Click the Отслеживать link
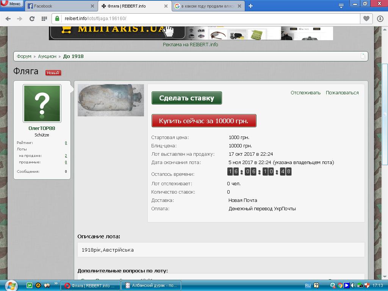The height and width of the screenshot is (291, 388). click(x=305, y=92)
